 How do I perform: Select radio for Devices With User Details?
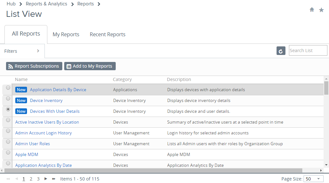click(x=8, y=109)
